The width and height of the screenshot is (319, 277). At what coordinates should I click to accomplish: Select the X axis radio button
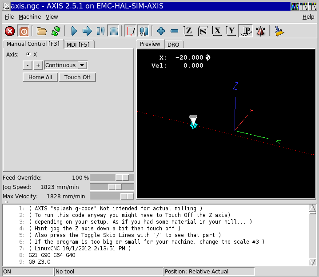(28, 54)
